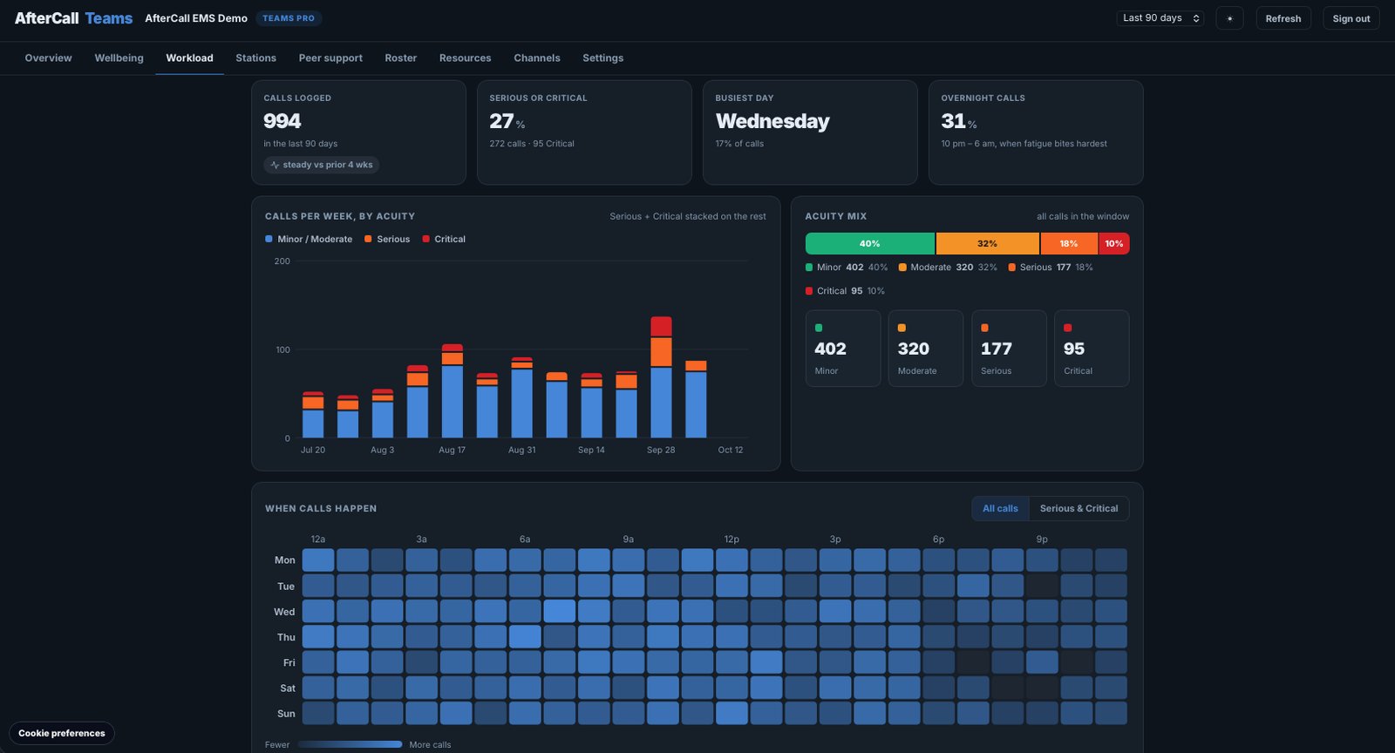Image resolution: width=1395 pixels, height=753 pixels.
Task: Click the 994 calls logged value
Action: pyautogui.click(x=282, y=121)
